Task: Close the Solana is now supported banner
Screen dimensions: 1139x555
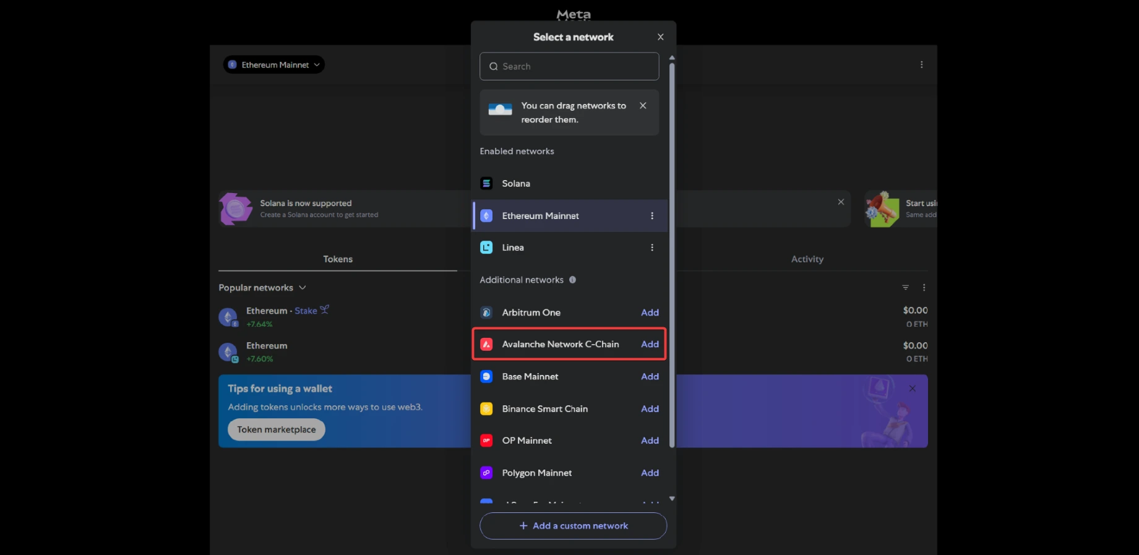Action: point(841,202)
